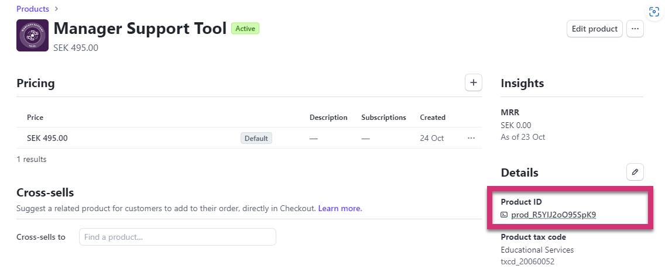The image size is (665, 269).
Task: Add a new price with plus icon
Action: click(x=473, y=82)
